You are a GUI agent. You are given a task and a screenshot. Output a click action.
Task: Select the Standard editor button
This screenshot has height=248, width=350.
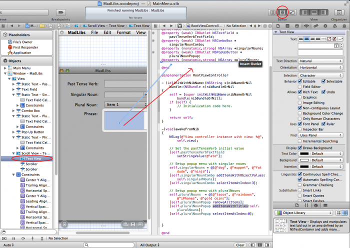[273, 12]
